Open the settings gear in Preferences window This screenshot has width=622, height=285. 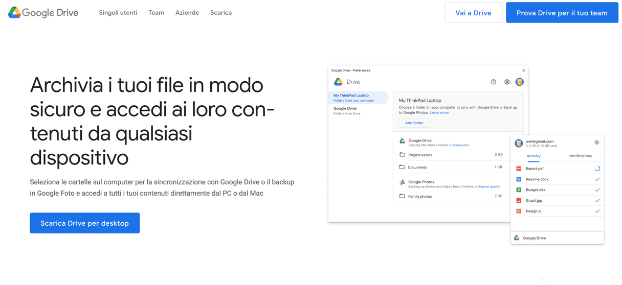507,82
